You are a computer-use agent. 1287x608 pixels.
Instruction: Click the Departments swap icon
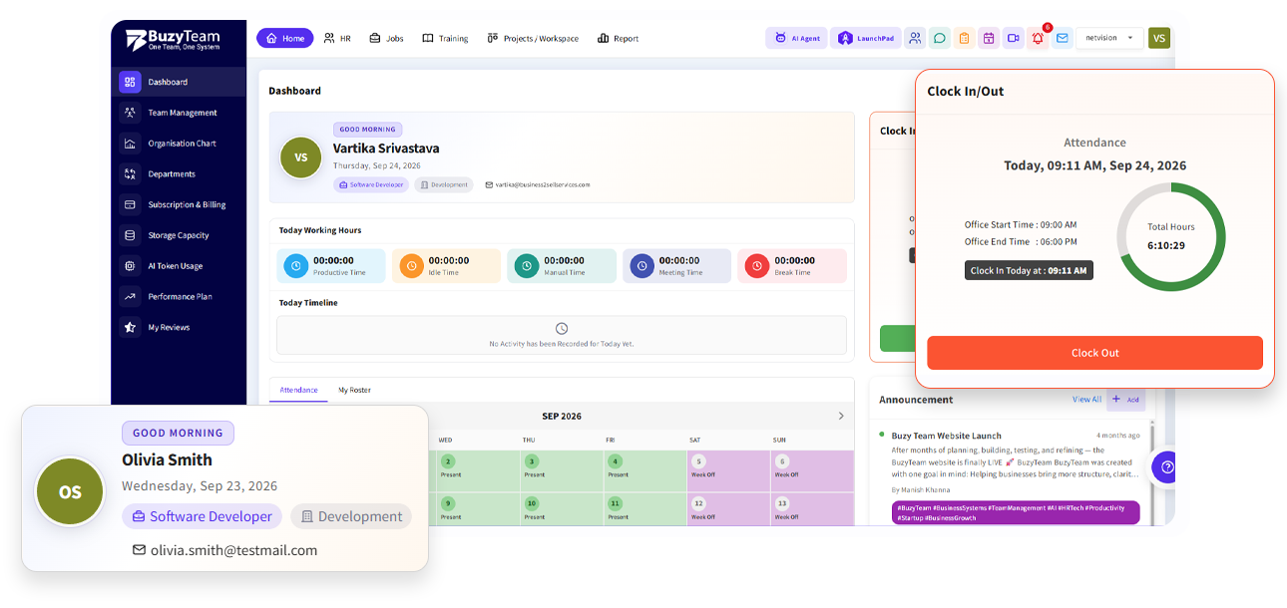click(x=129, y=173)
